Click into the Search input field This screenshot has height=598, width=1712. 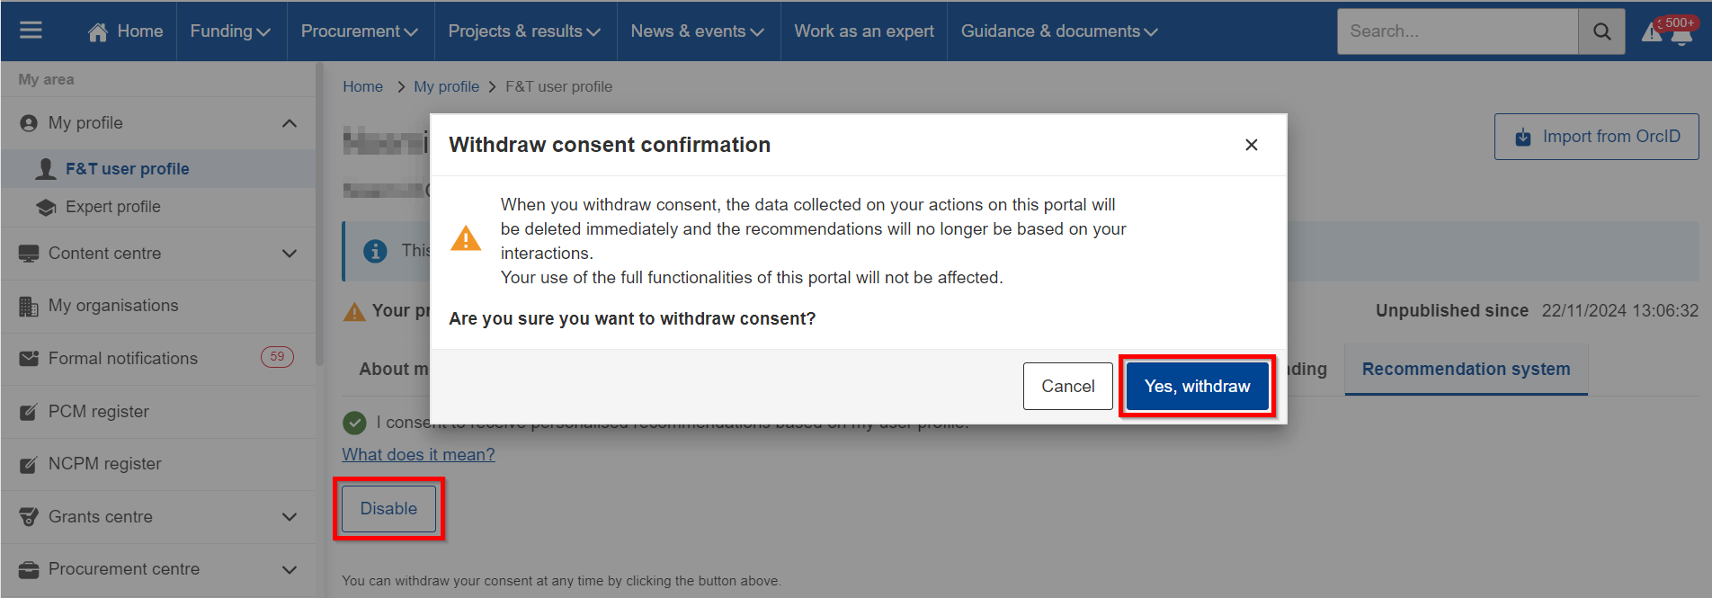click(1458, 31)
